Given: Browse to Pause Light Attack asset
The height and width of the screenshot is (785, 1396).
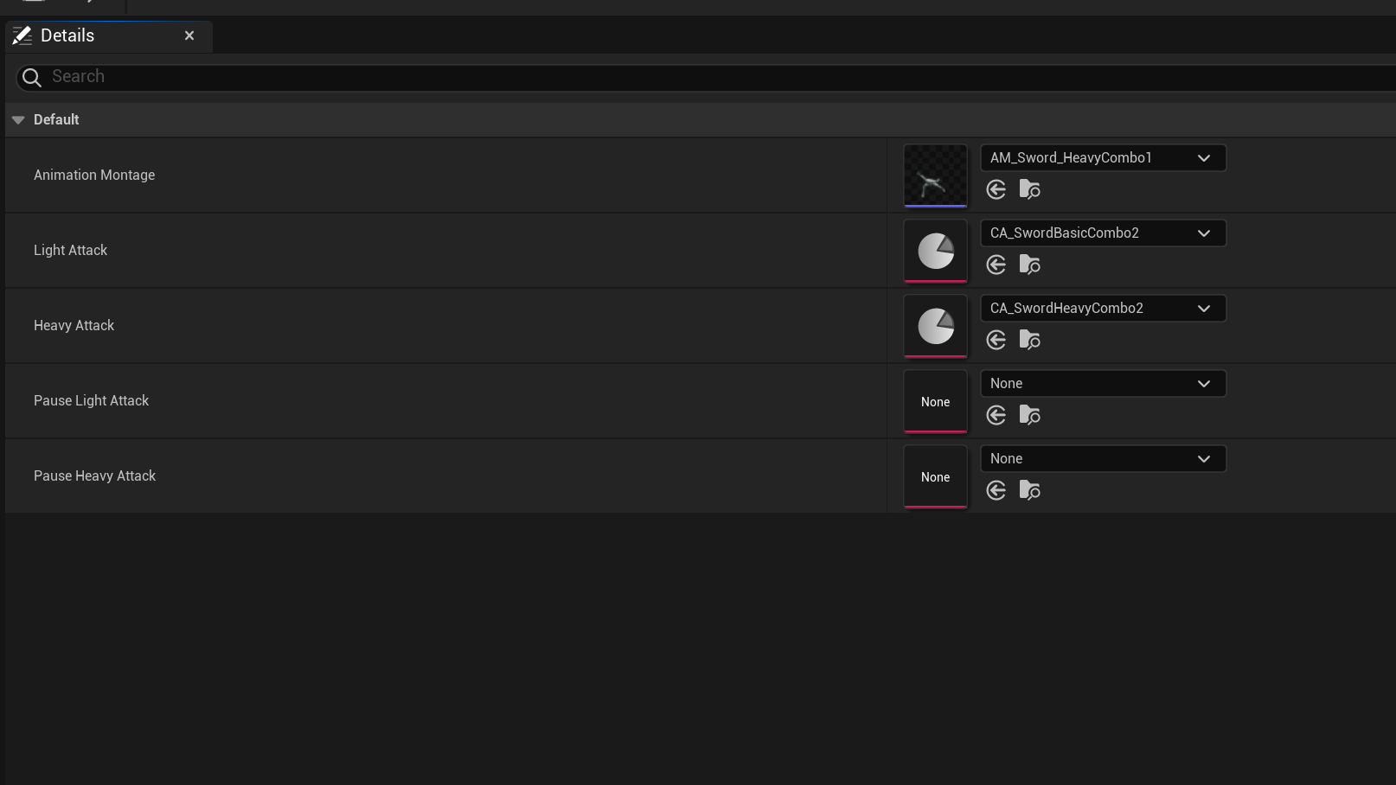Looking at the screenshot, I should [1029, 415].
